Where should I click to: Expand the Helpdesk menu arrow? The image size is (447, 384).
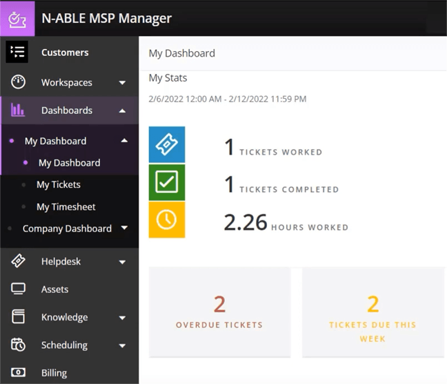click(122, 262)
